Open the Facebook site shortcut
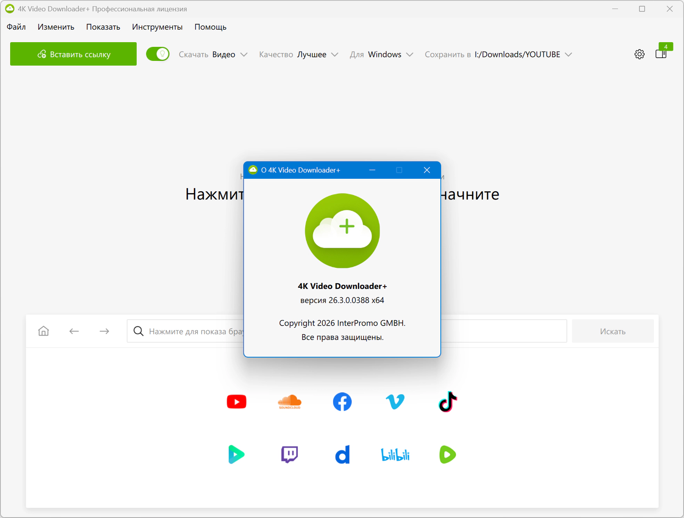Screen dimensions: 684x518 pos(342,402)
